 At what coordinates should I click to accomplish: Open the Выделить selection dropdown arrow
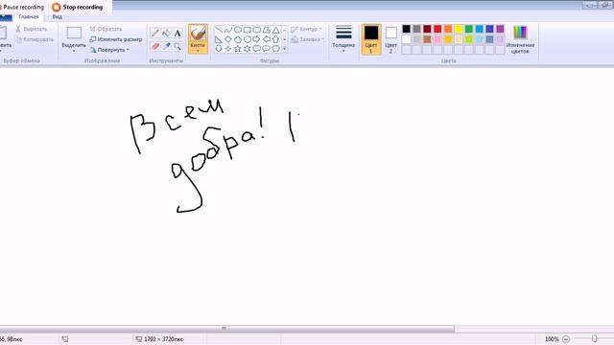pos(74,51)
